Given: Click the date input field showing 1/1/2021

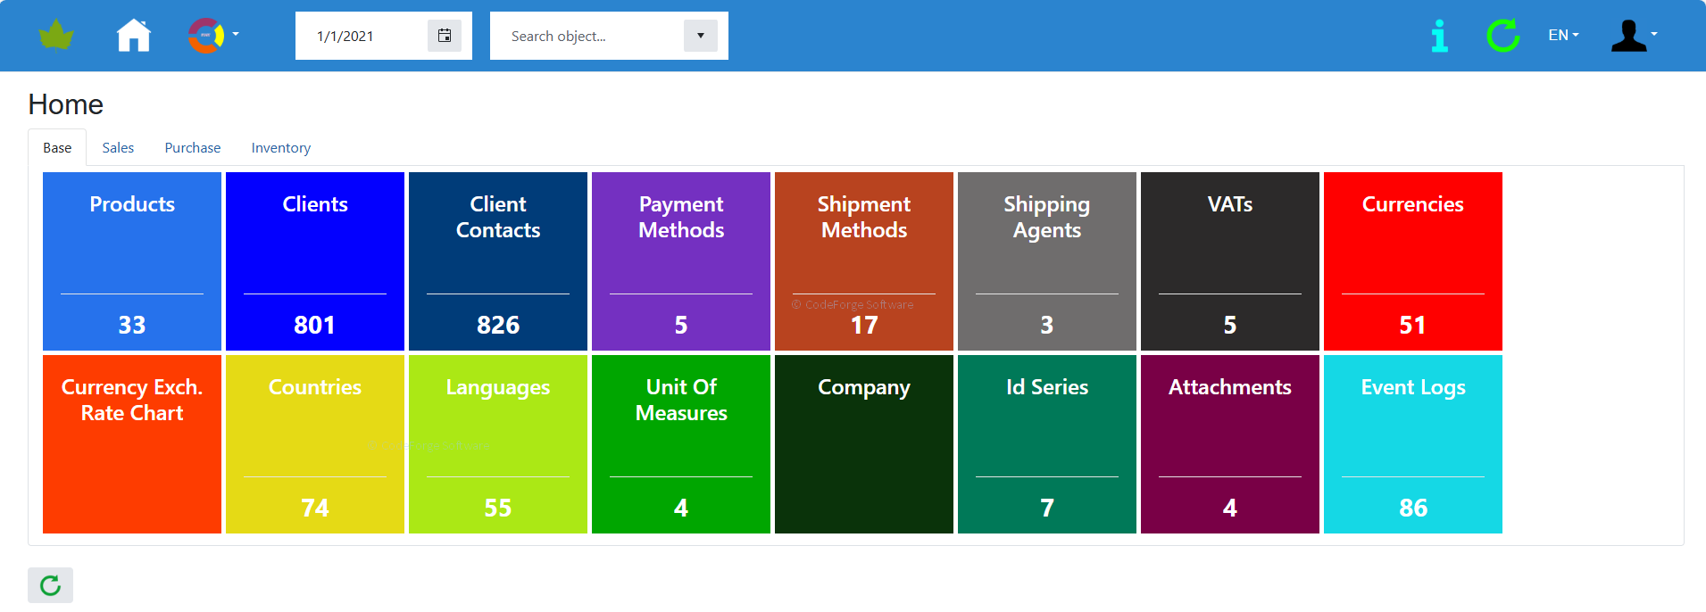Looking at the screenshot, I should tap(362, 37).
